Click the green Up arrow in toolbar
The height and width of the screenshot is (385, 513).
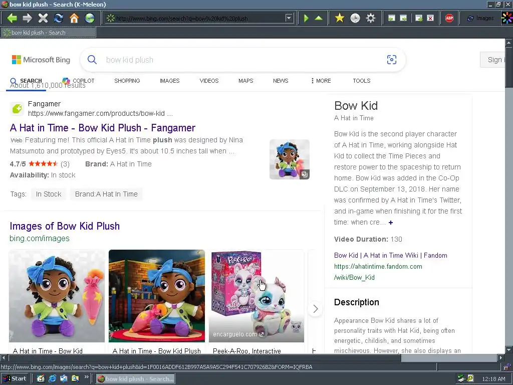tap(319, 18)
